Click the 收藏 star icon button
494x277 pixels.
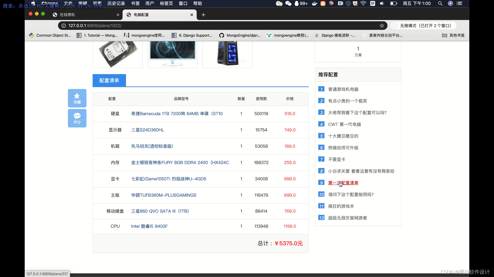tap(77, 98)
